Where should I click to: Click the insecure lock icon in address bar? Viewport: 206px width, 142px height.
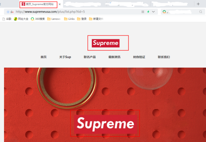tap(12, 12)
